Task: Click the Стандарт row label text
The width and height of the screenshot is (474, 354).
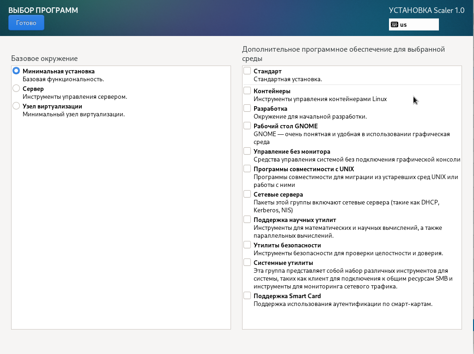Action: (x=268, y=71)
